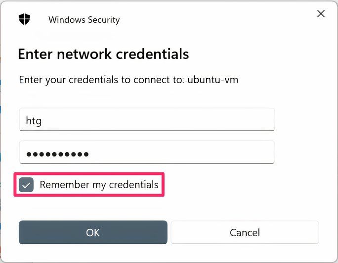Click the "ubuntu-vm" host name text

click(x=213, y=80)
